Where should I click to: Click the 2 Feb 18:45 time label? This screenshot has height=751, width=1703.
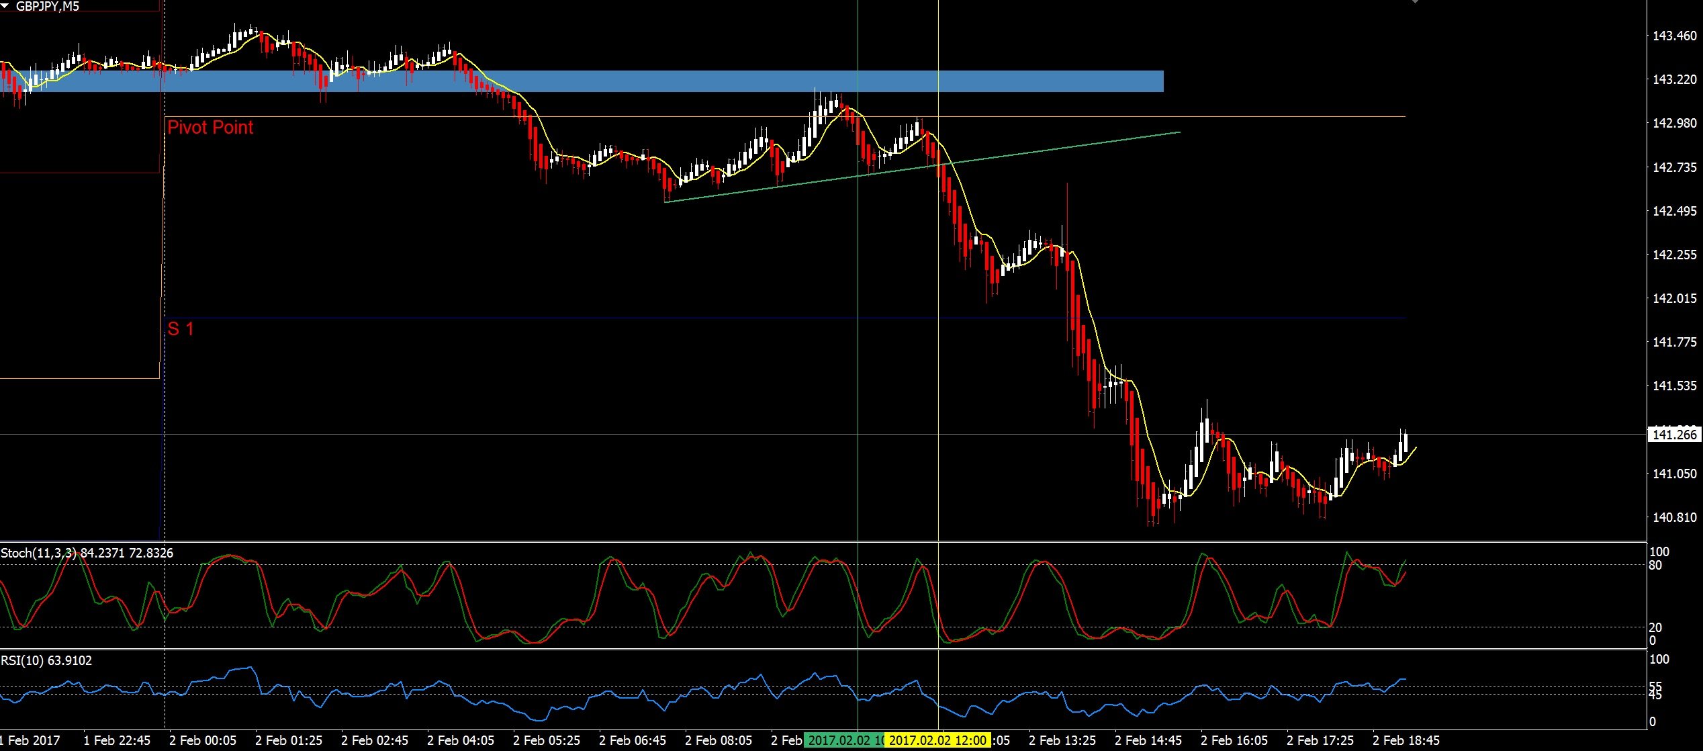1406,741
